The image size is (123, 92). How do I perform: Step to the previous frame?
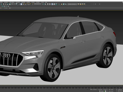(118, 89)
